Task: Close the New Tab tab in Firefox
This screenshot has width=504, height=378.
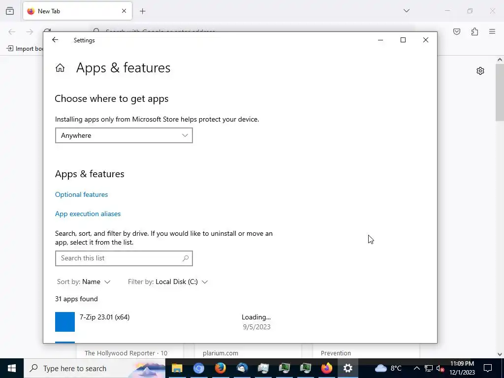Action: coord(124,11)
